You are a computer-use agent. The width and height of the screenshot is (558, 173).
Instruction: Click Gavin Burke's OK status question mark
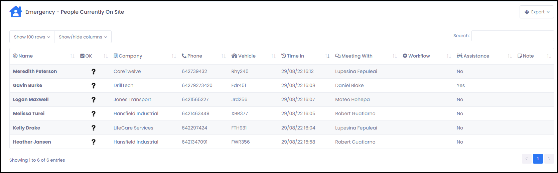tap(94, 85)
